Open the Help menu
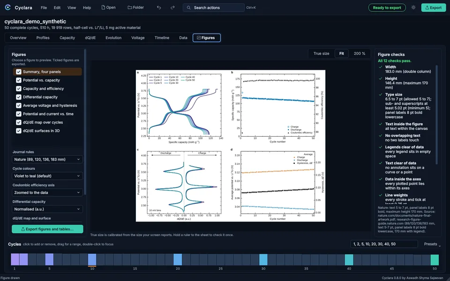The width and height of the screenshot is (450, 281). pyautogui.click(x=87, y=8)
